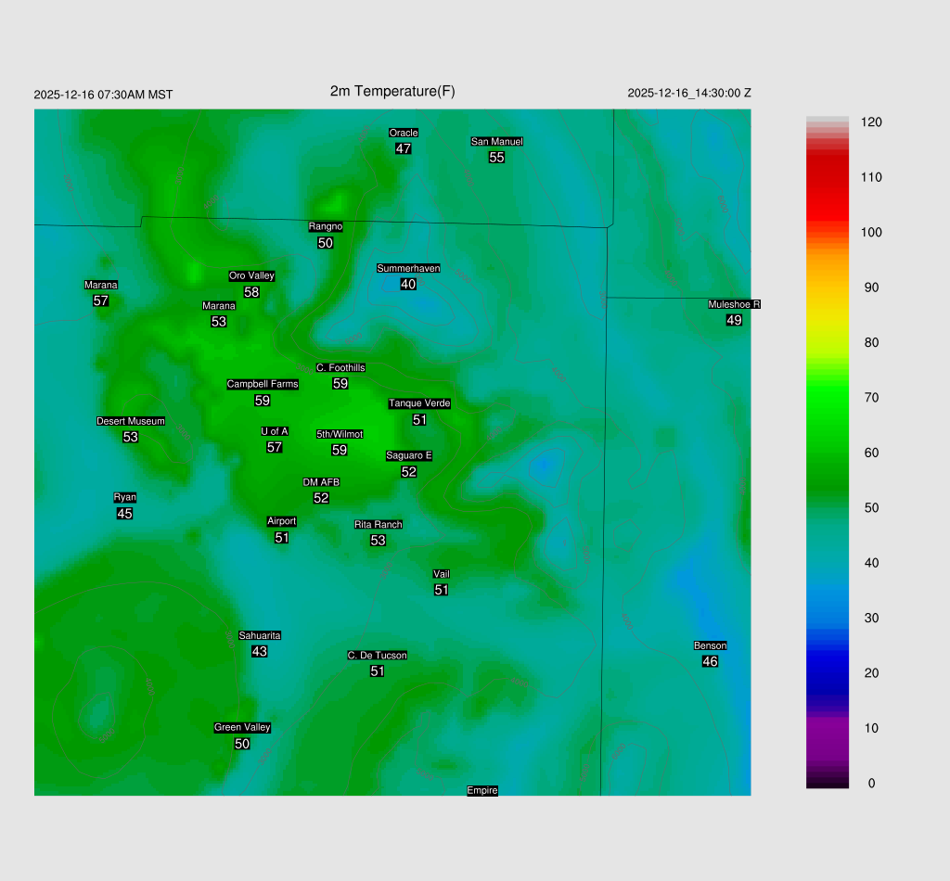Choose the Airport station label
Image resolution: width=950 pixels, height=881 pixels.
click(x=282, y=521)
